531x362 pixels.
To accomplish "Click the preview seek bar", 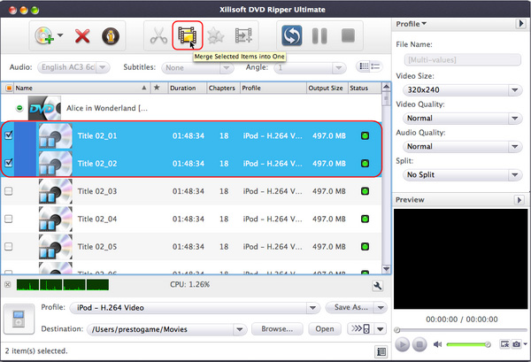I will click(460, 330).
